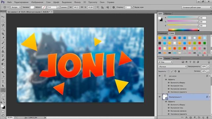This screenshot has width=212, height=119.
Task: Select the Rectangular Marquee tool
Action: click(3, 21)
